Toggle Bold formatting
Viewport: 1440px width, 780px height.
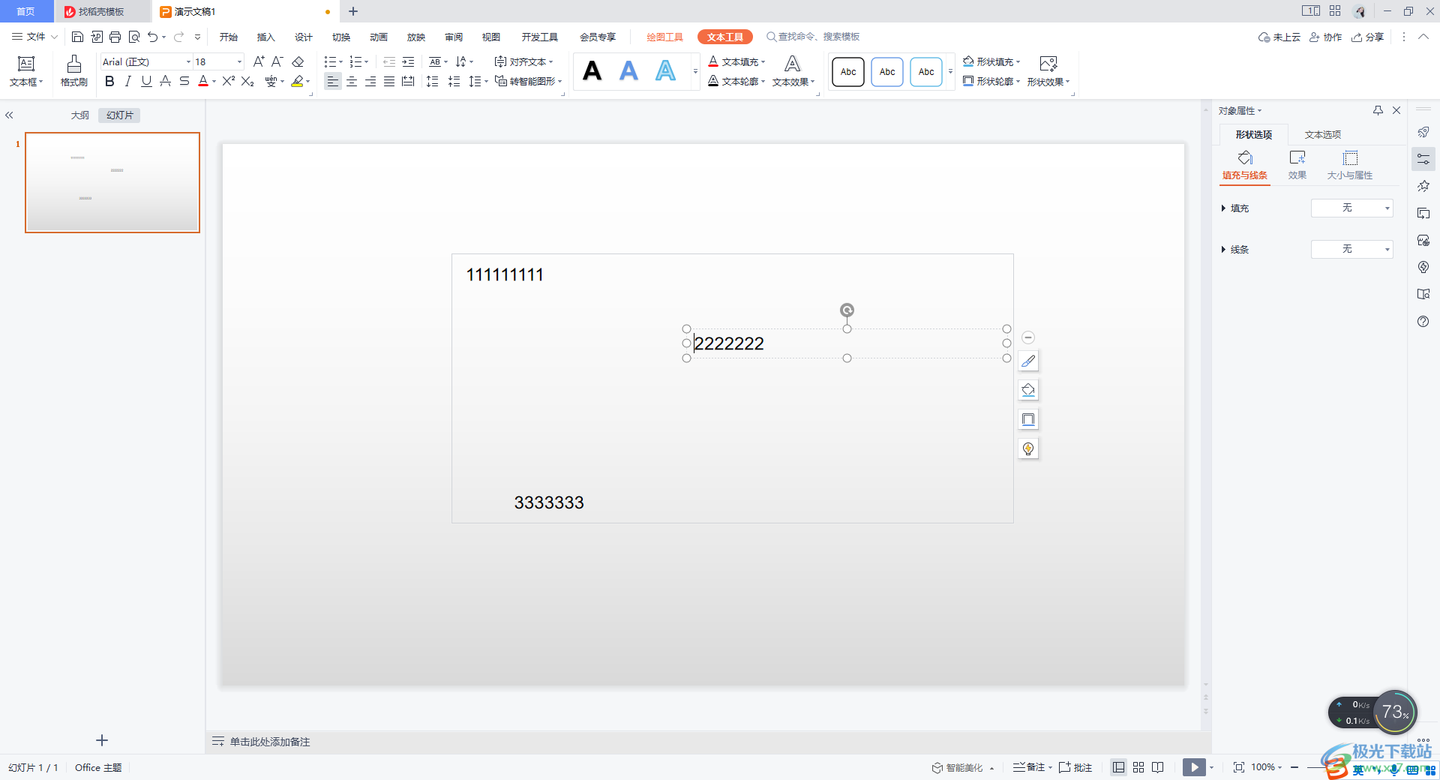[x=109, y=81]
